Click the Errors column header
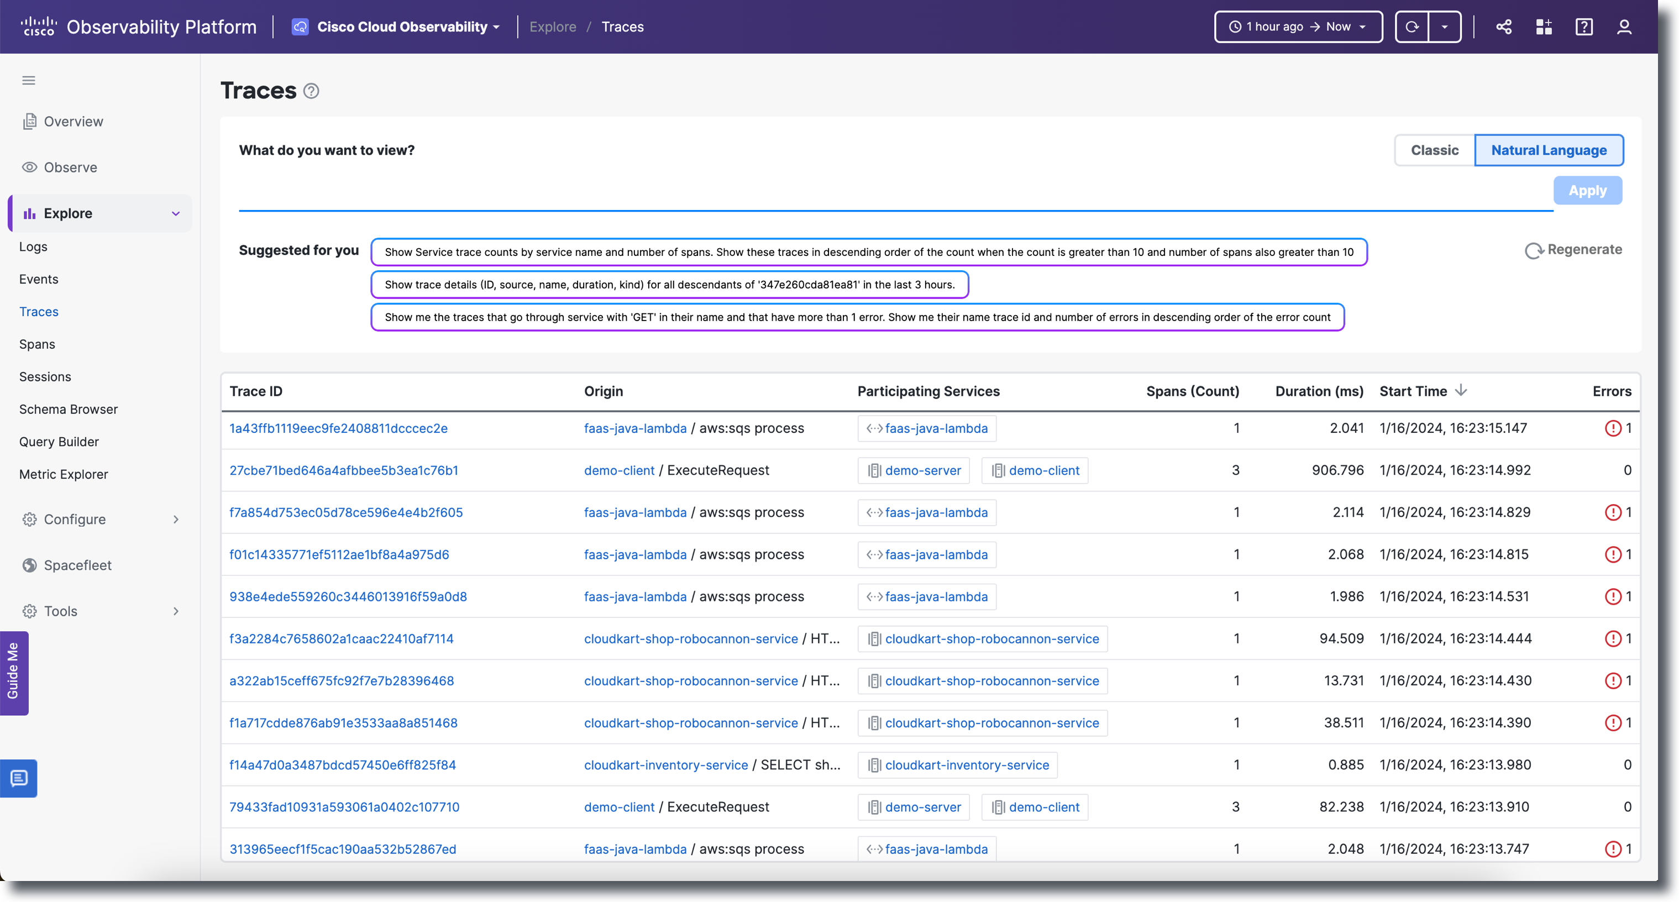The image size is (1679, 902). [x=1611, y=391]
